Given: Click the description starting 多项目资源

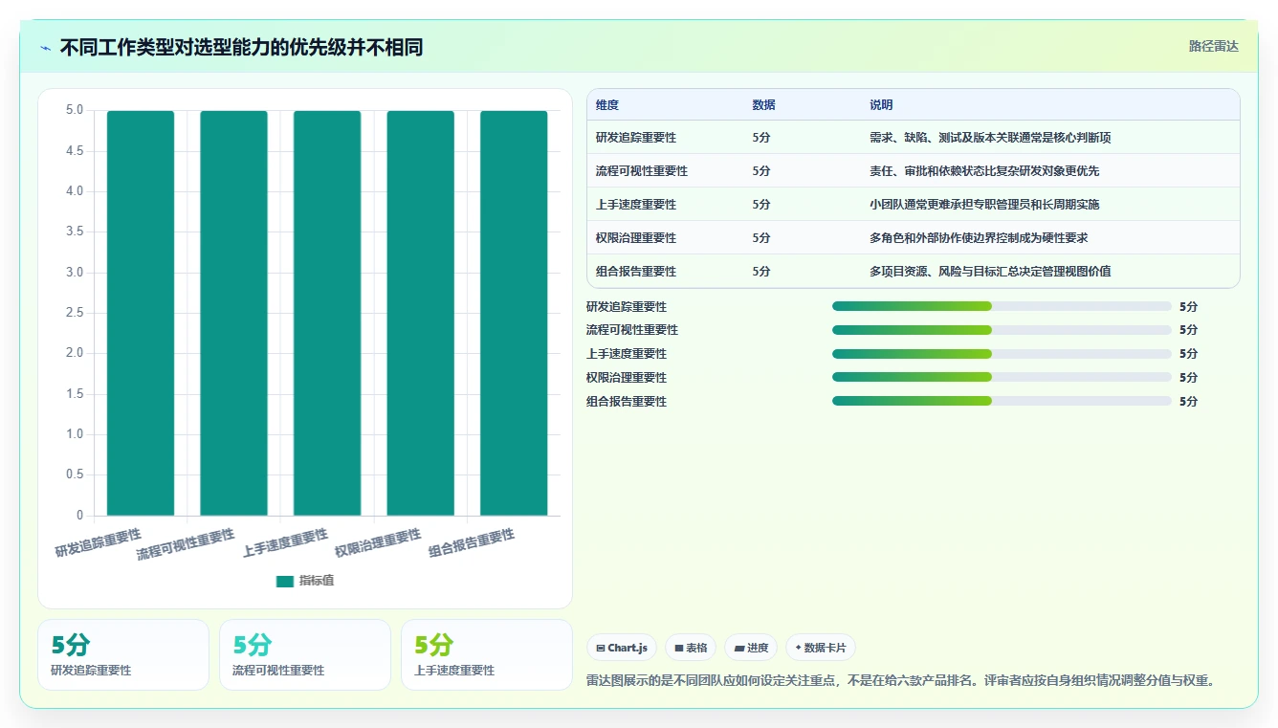Looking at the screenshot, I should click(x=990, y=272).
